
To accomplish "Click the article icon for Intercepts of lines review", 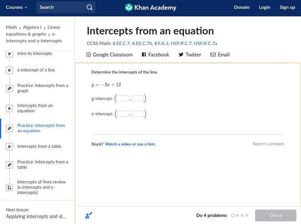I will click(9, 187).
